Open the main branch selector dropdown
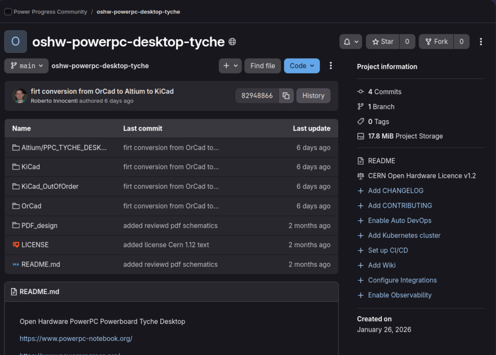This screenshot has width=496, height=355. [x=27, y=66]
